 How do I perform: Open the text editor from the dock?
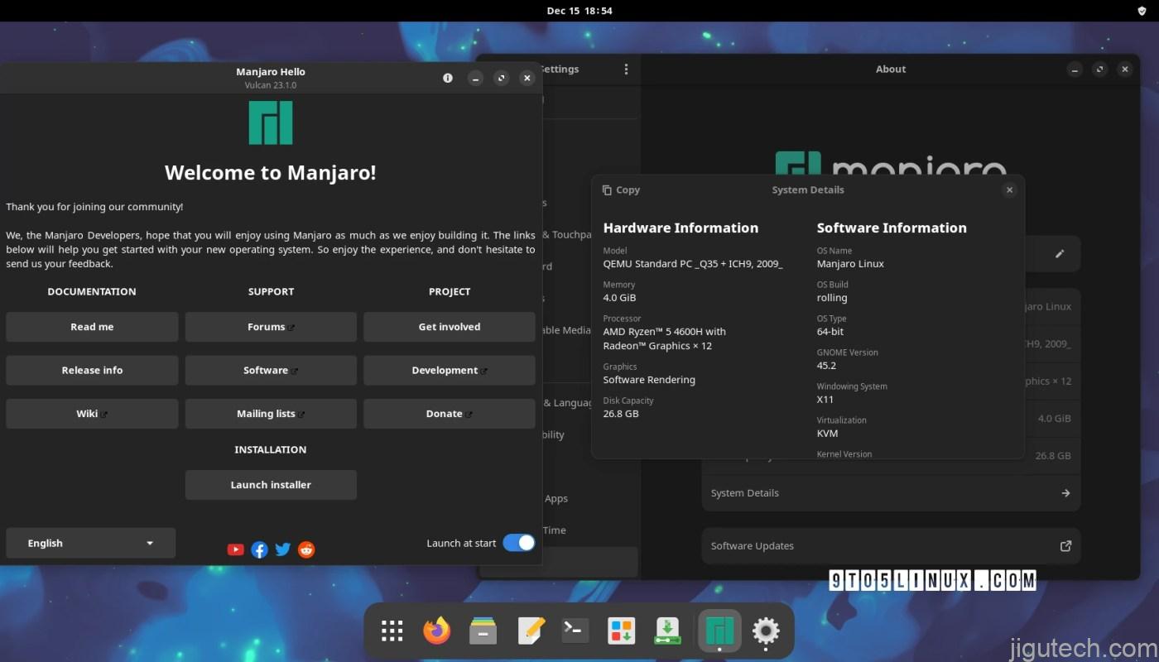click(x=530, y=631)
